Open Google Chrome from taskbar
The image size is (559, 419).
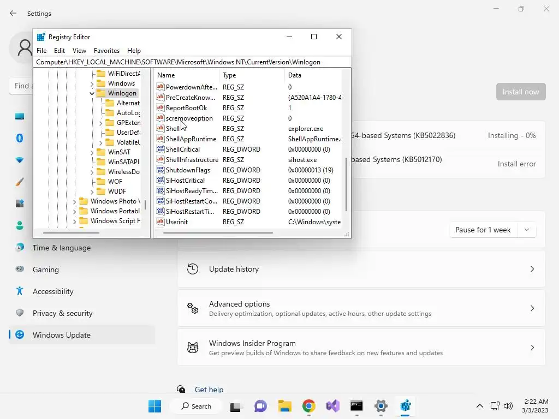coord(309,406)
